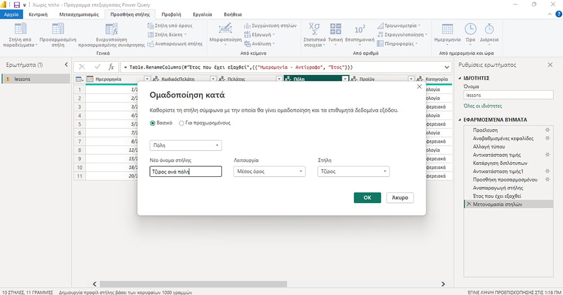Screen dimensions: 563x295
Task: Select Αλλαγή τύπου applied step
Action: pyautogui.click(x=489, y=146)
